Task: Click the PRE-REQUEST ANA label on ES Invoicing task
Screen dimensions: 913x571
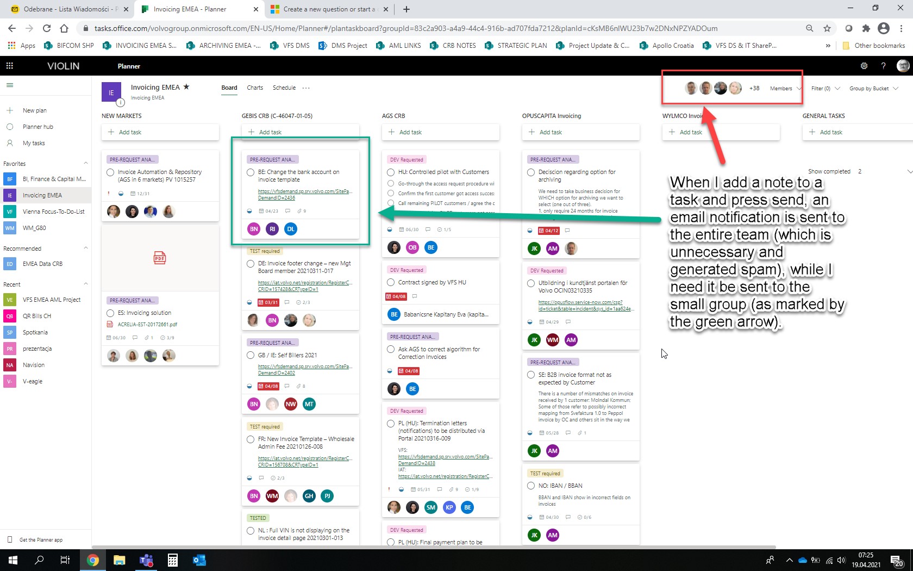Action: [132, 300]
